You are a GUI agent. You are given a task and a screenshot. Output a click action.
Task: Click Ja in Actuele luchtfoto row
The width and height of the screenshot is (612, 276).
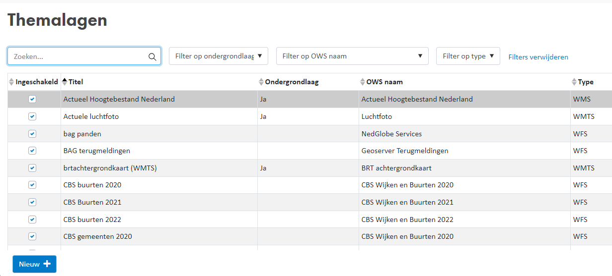click(263, 116)
